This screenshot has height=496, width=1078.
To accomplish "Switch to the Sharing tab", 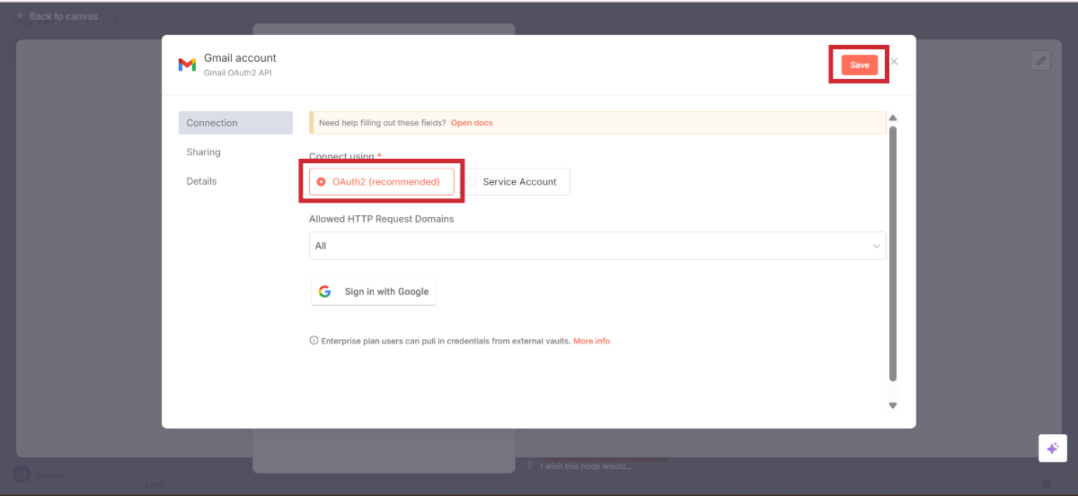I will click(204, 152).
